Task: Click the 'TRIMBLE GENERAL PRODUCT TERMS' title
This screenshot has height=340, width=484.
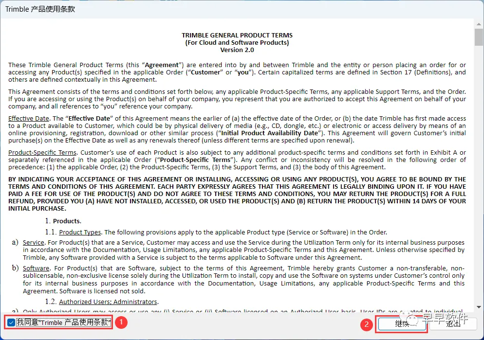Action: [237, 36]
